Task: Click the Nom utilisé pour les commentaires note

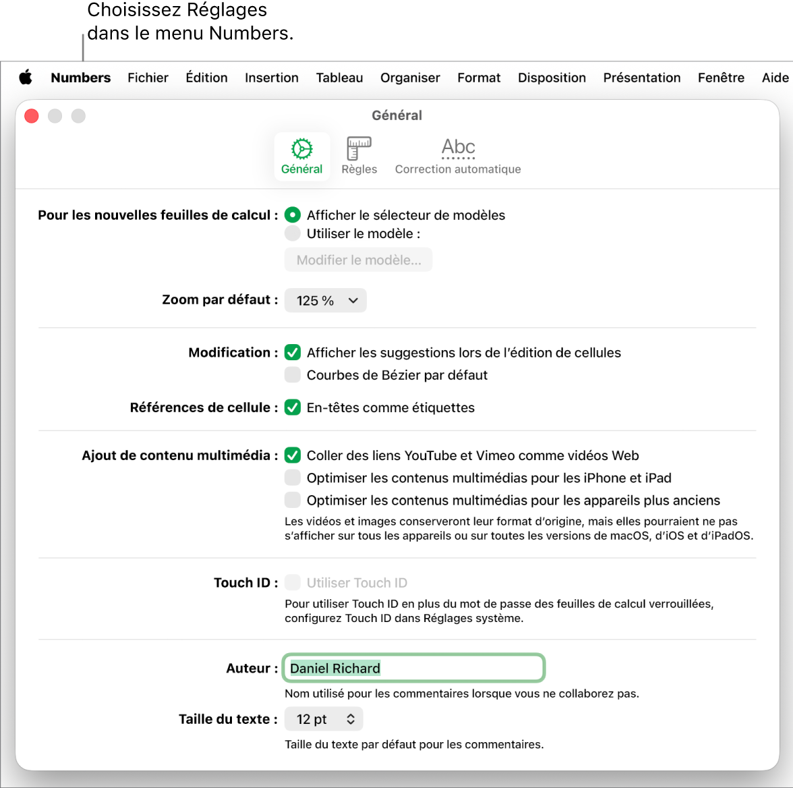Action: pos(462,694)
